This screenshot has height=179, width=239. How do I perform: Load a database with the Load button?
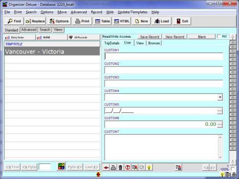[162, 21]
